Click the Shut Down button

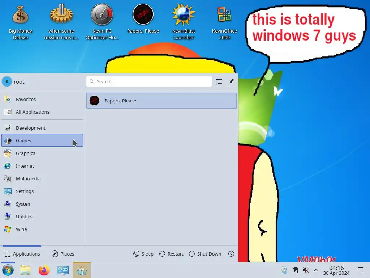205,254
